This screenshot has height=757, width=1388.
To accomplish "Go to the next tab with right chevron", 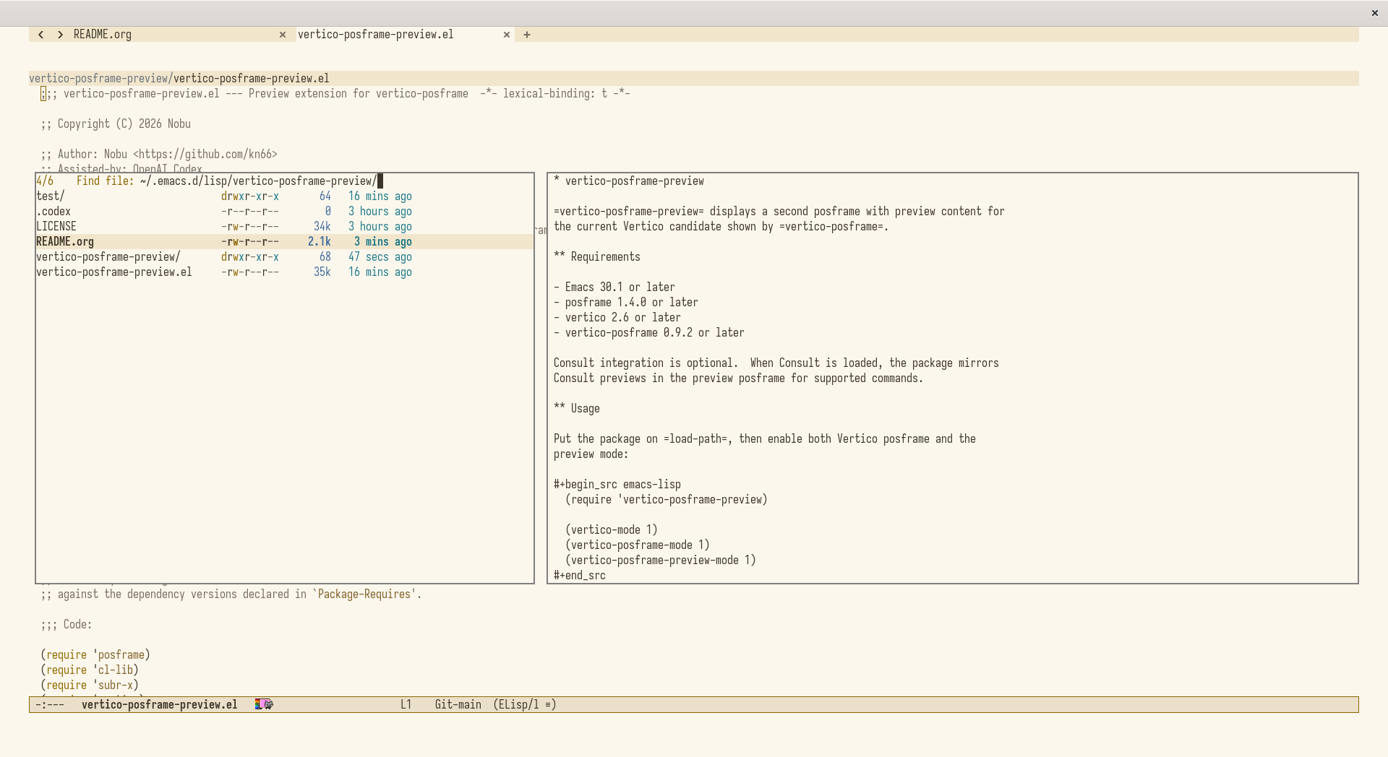I will (60, 35).
